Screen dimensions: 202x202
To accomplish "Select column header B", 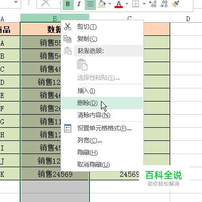I will click(x=55, y=18).
